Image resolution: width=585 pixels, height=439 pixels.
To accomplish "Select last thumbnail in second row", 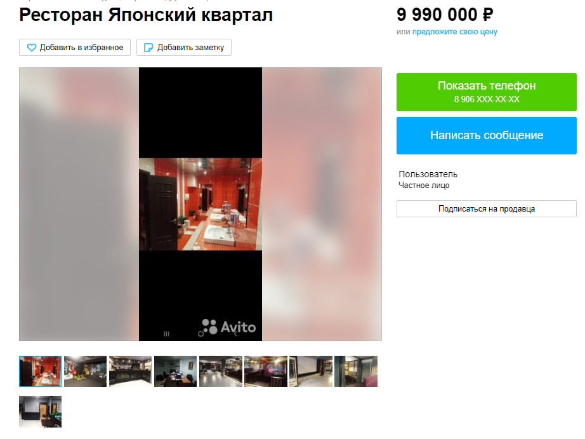I will pyautogui.click(x=41, y=412).
